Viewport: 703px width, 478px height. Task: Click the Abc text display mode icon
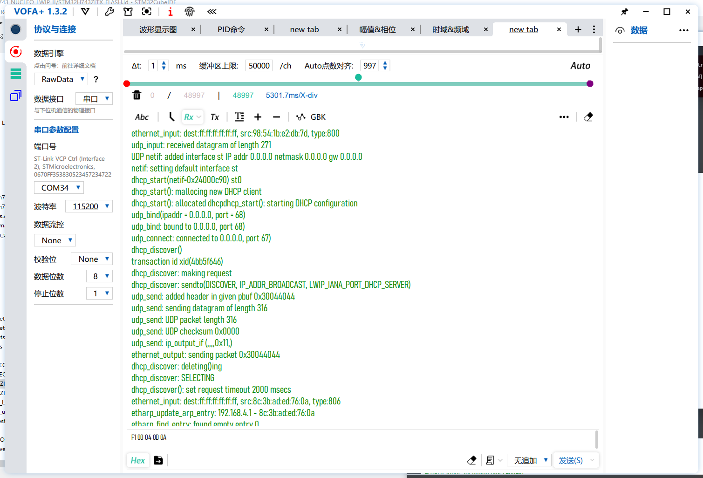[142, 116]
